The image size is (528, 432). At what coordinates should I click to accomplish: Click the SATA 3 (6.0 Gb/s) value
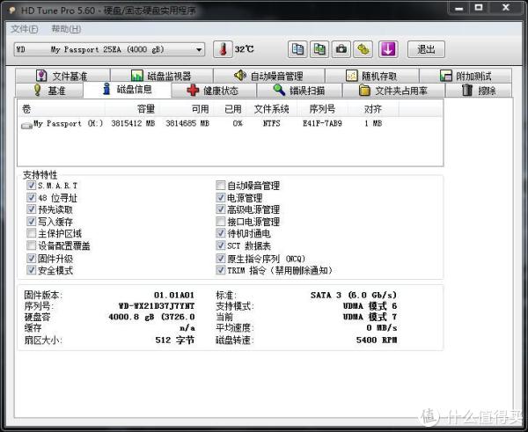(x=354, y=296)
